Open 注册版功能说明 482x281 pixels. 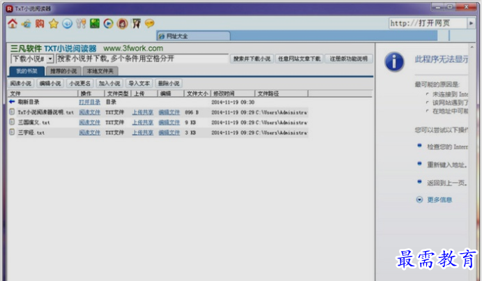[x=349, y=59]
